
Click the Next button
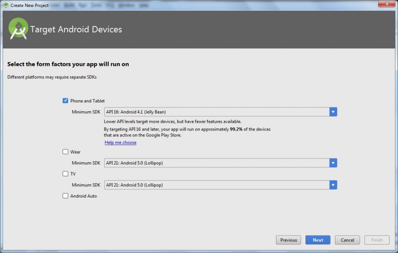(x=318, y=240)
